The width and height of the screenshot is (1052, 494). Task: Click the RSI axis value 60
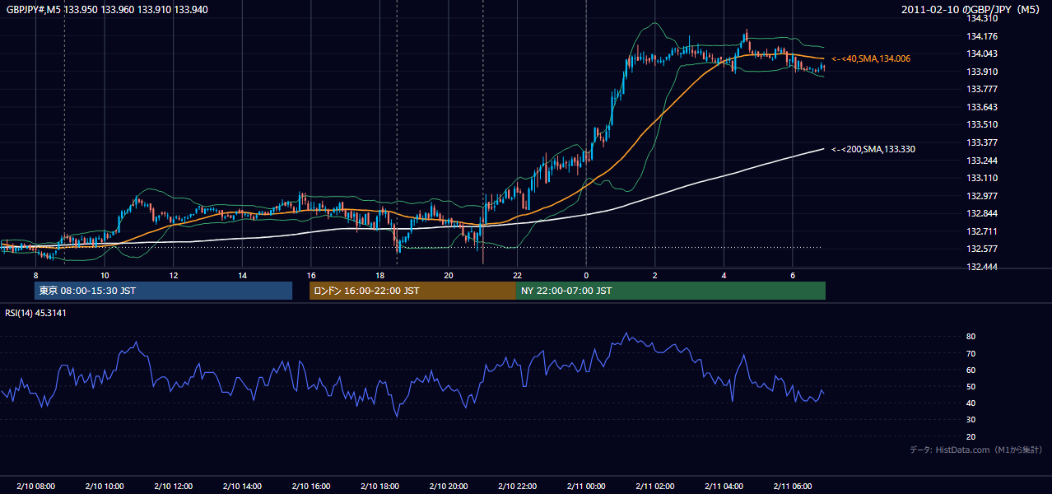click(971, 370)
